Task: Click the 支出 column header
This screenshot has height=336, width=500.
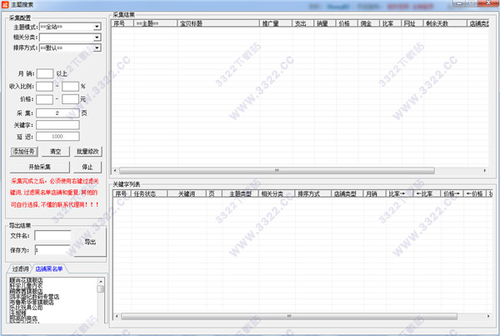Action: [x=303, y=23]
